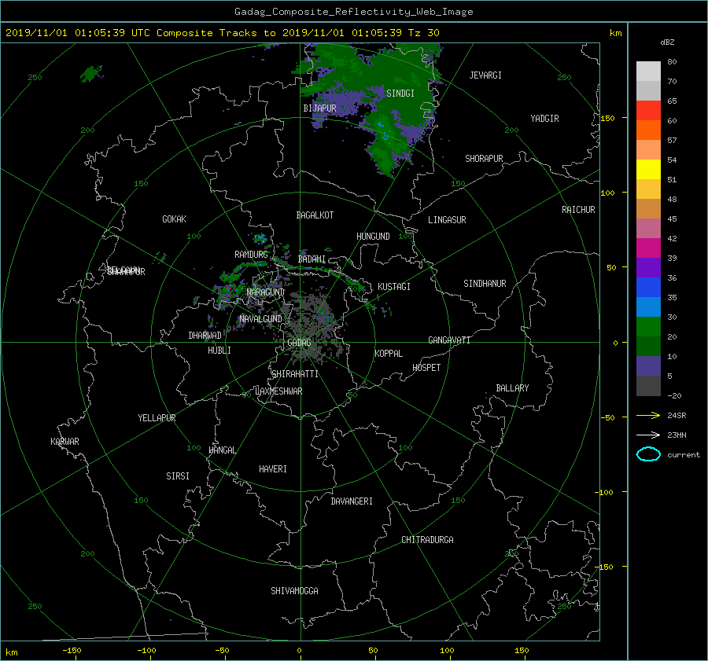Click the SINDHANUR label

(485, 284)
